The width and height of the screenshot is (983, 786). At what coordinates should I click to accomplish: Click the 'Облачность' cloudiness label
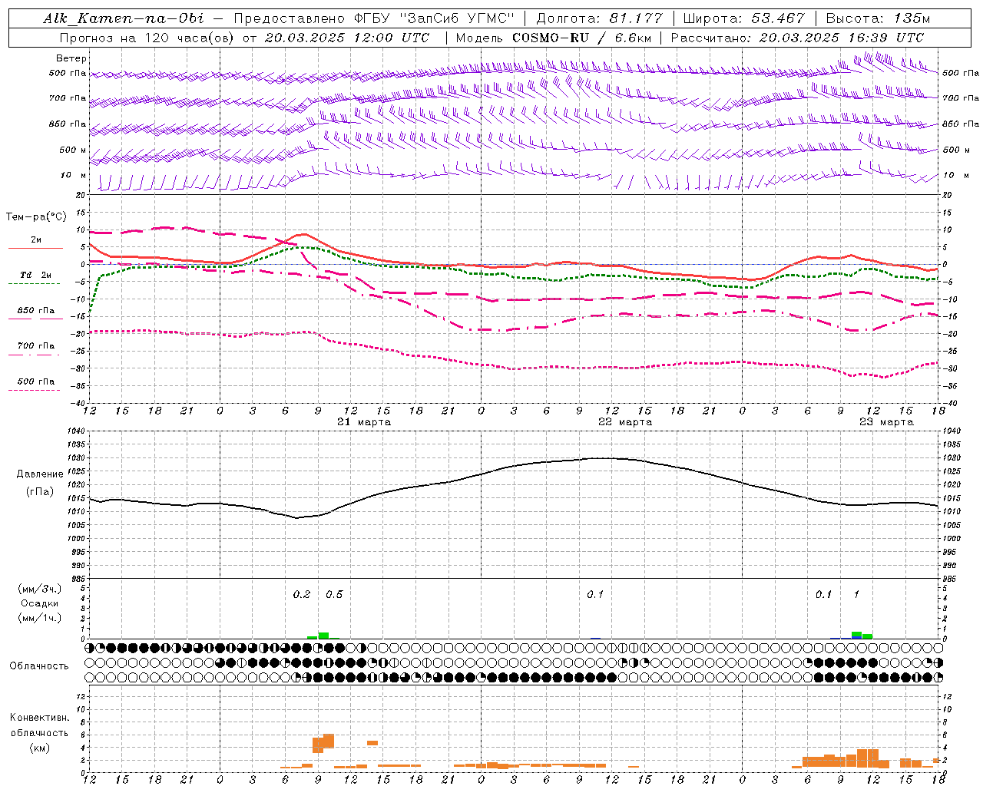39,666
